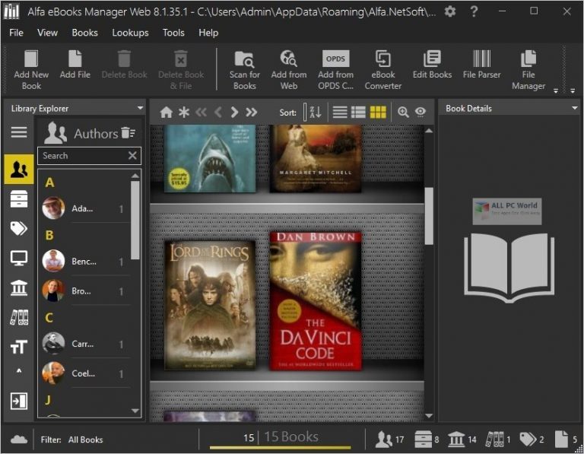The image size is (584, 454).
Task: Open the Books menu
Action: pos(84,33)
